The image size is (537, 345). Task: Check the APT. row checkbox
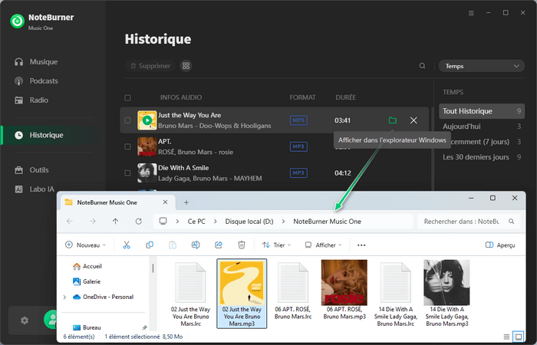pyautogui.click(x=127, y=146)
